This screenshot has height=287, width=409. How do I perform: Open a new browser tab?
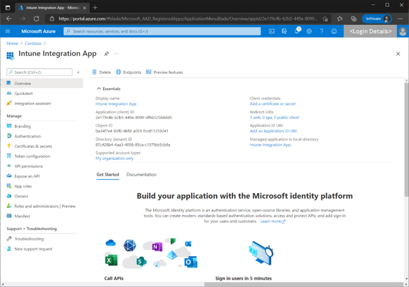95,8
